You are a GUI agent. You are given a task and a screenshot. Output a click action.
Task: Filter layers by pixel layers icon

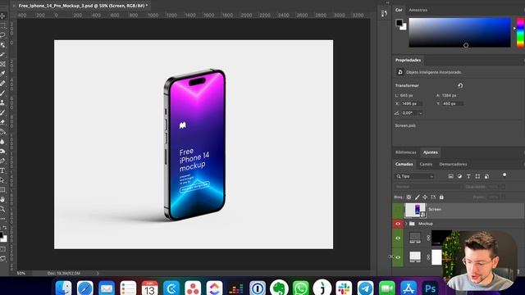(450, 176)
